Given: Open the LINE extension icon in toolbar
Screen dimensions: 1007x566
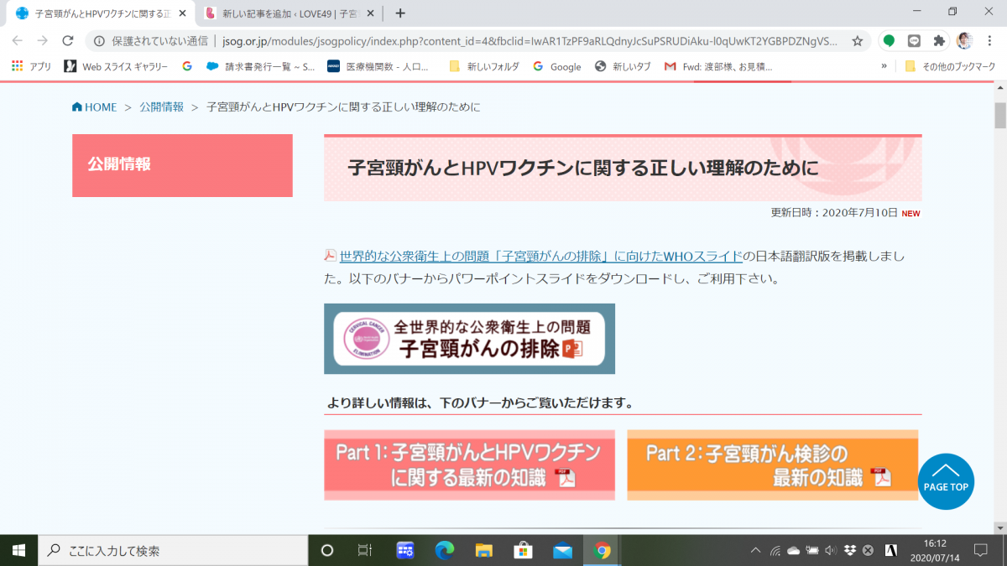Looking at the screenshot, I should [914, 40].
